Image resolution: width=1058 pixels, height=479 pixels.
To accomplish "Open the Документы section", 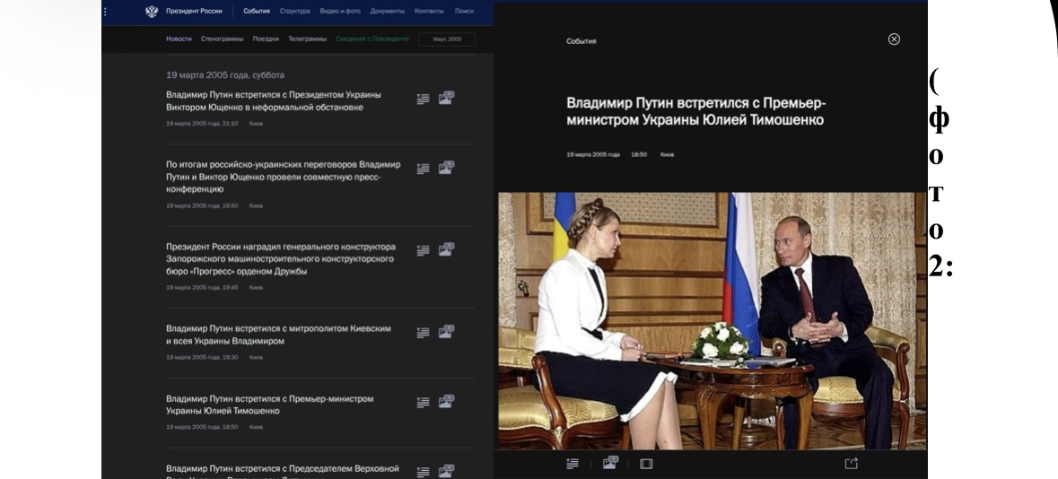I will pos(388,12).
